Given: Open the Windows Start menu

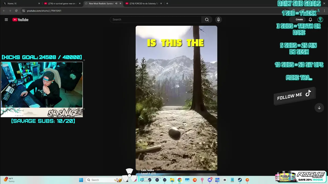Looking at the screenshot, I should pyautogui.click(x=81, y=180).
